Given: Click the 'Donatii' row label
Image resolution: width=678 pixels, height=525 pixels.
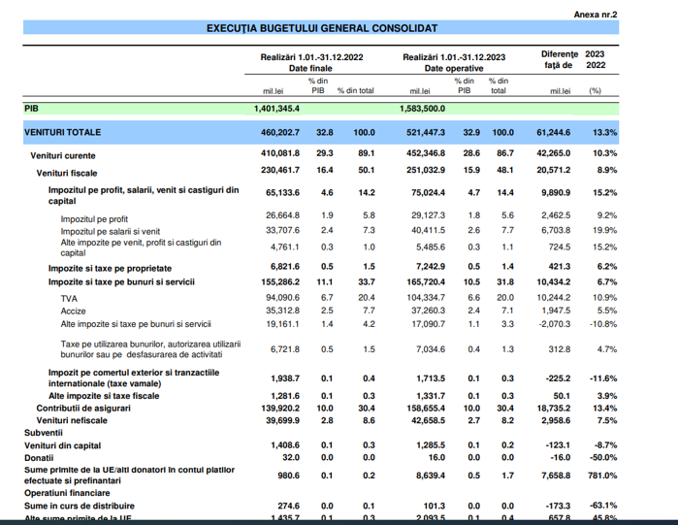Looking at the screenshot, I should click(41, 456).
